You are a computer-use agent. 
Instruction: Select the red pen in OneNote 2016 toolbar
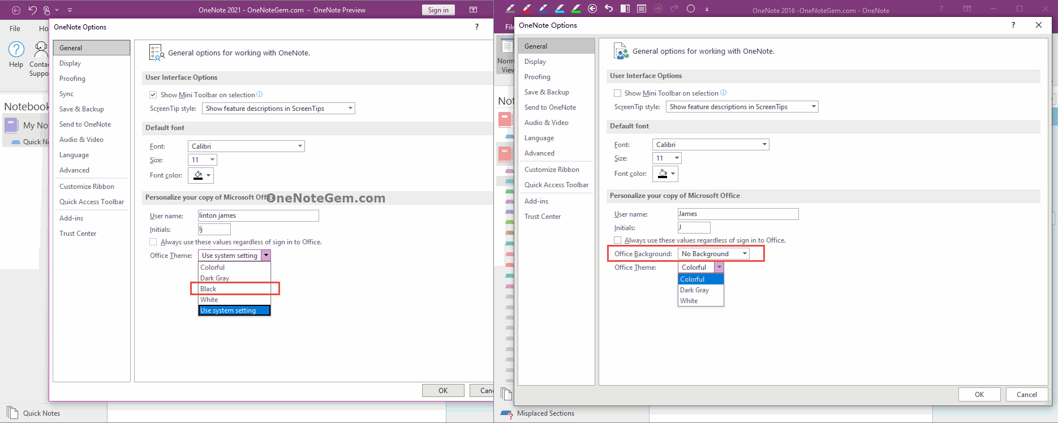click(x=527, y=8)
